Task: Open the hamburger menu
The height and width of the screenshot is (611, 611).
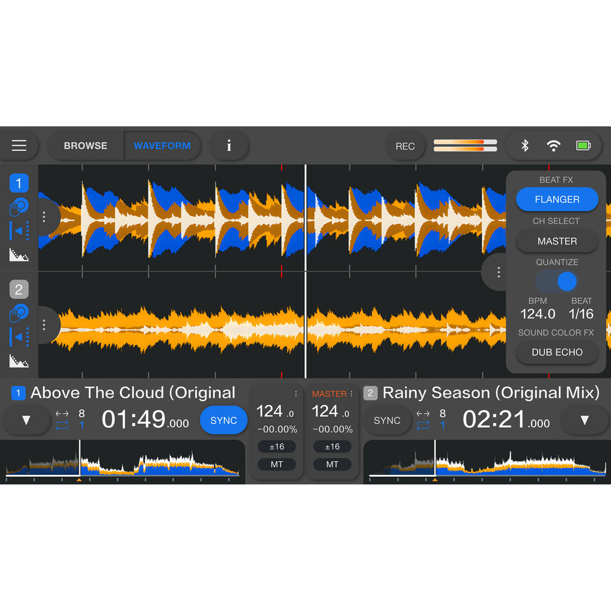Action: click(x=19, y=146)
